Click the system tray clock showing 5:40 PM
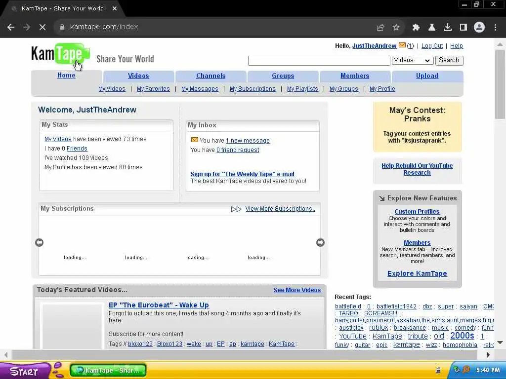 488,370
